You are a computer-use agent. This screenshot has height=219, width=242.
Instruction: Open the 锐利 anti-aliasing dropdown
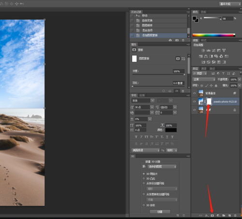[x=172, y=150]
